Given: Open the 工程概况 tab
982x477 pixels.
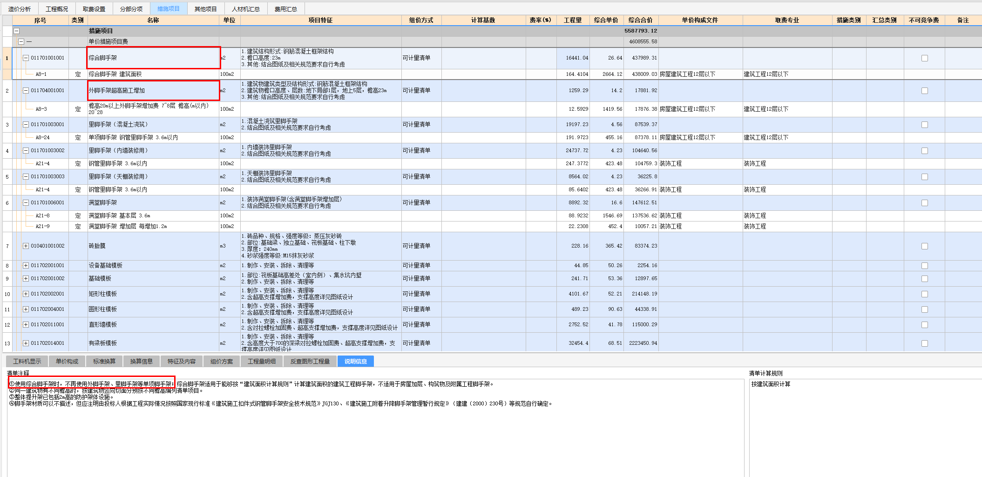Looking at the screenshot, I should [57, 9].
